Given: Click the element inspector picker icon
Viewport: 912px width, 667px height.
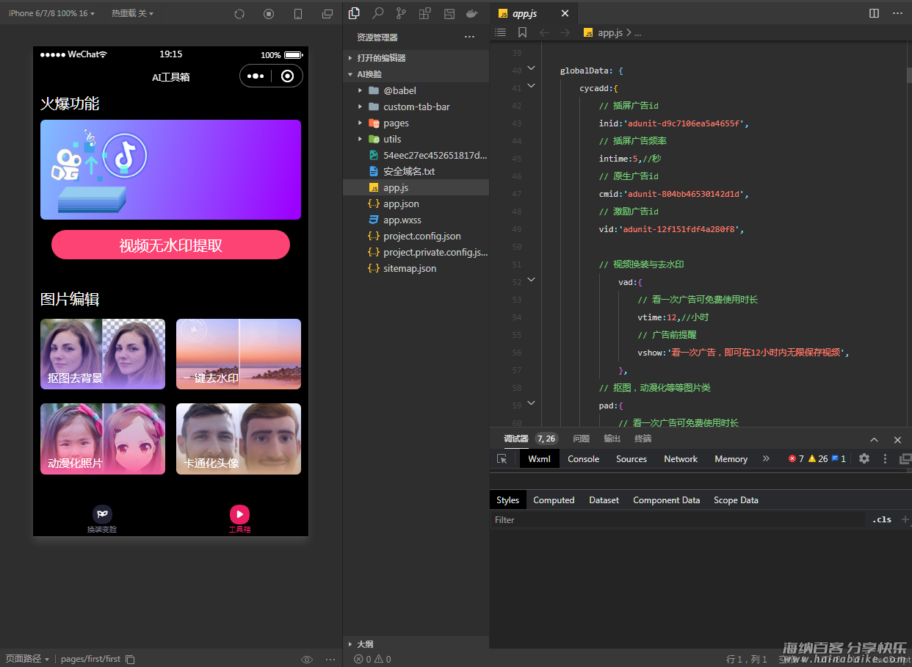Looking at the screenshot, I should (502, 458).
